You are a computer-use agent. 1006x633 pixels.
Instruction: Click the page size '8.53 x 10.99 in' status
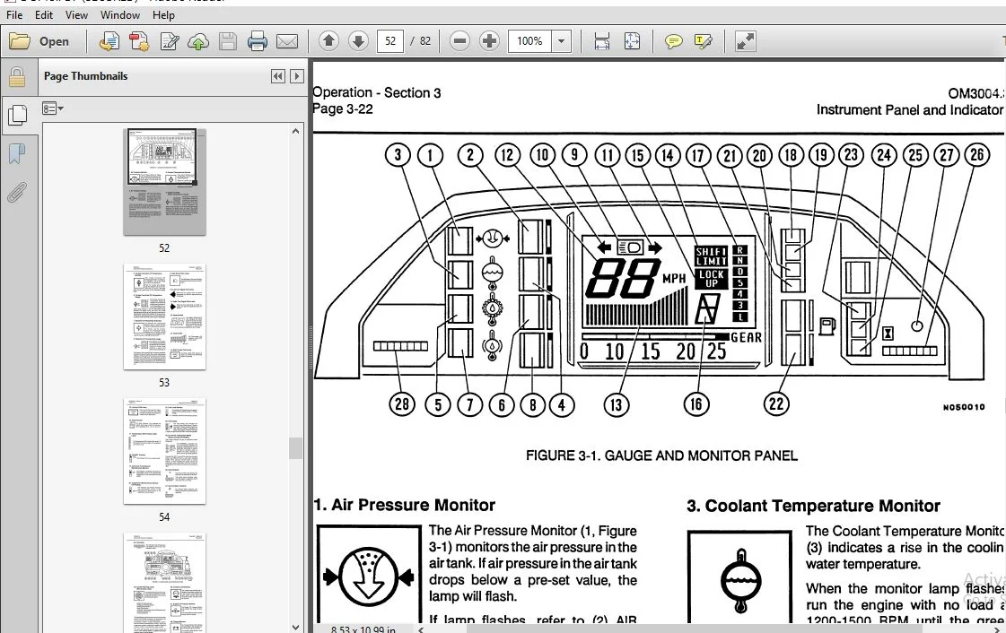pos(363,629)
